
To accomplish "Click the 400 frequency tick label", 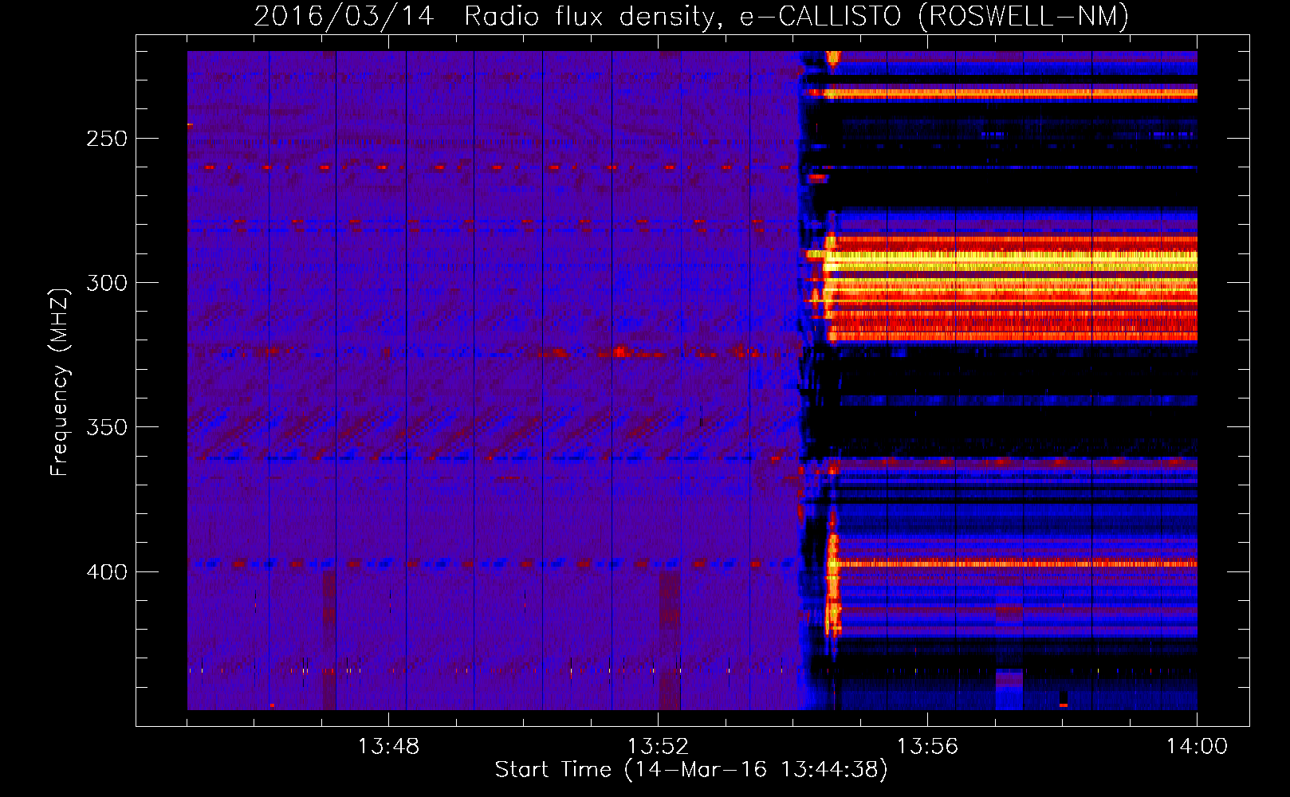I will pos(107,572).
